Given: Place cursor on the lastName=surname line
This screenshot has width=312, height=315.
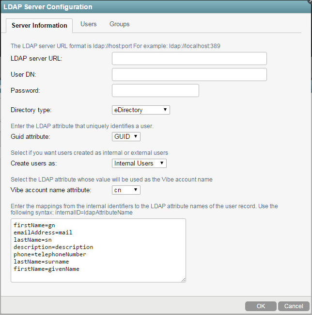Looking at the screenshot, I should (41, 262).
